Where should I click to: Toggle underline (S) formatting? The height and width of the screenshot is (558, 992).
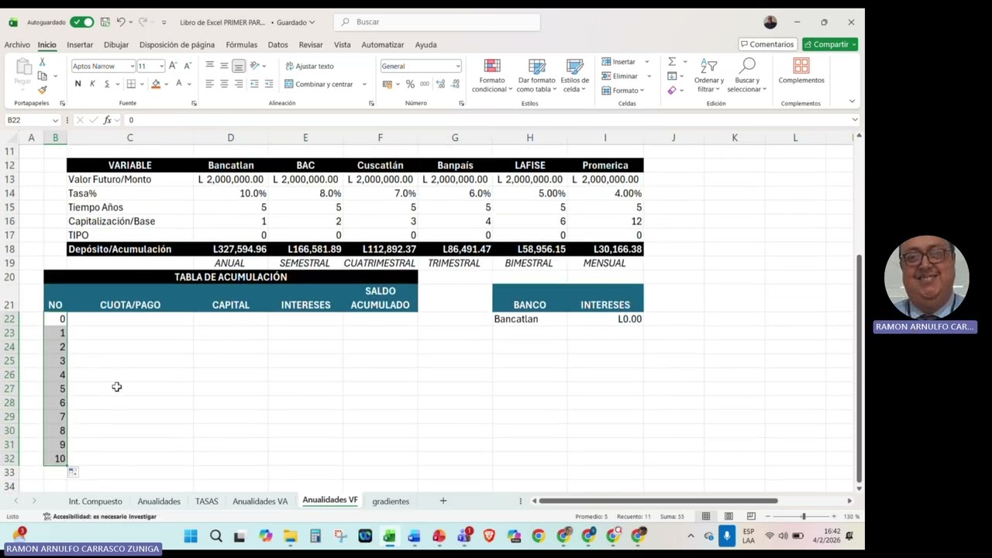(106, 84)
